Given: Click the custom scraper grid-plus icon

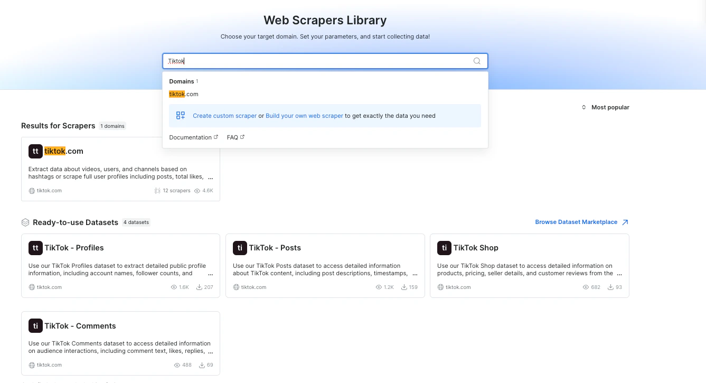Looking at the screenshot, I should 181,116.
